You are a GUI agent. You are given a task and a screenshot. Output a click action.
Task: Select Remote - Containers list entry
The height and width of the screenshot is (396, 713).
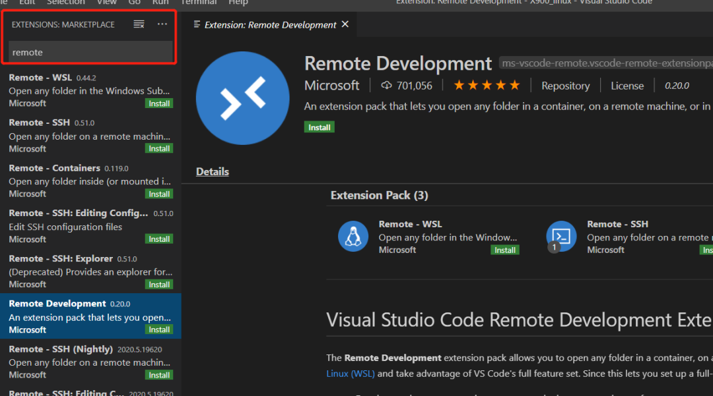pos(90,181)
